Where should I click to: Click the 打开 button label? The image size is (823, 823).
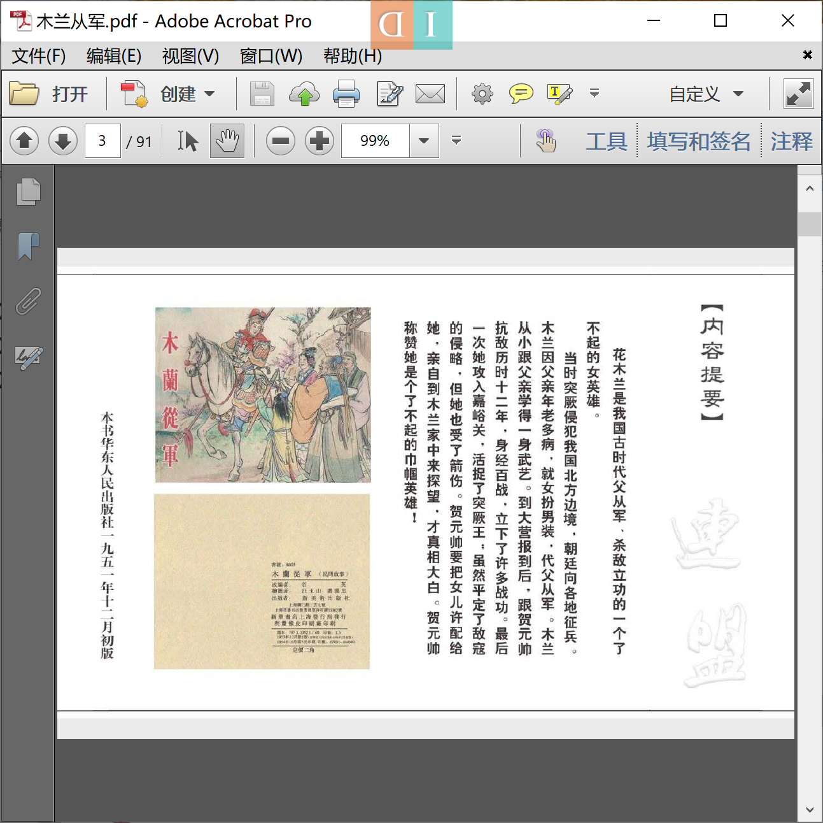point(70,94)
